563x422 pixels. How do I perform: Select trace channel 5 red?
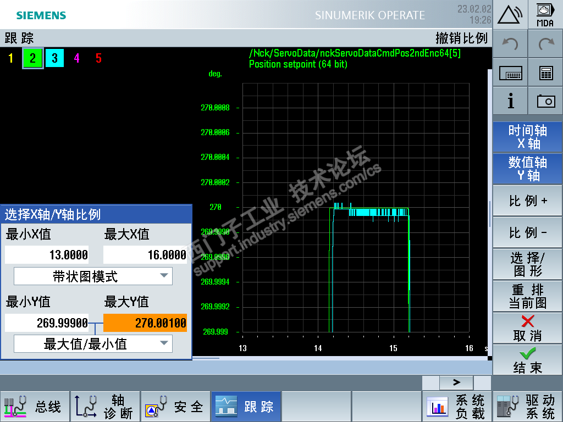pos(98,58)
